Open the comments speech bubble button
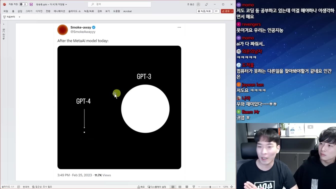The height and width of the screenshot is (189, 336). coord(216,11)
